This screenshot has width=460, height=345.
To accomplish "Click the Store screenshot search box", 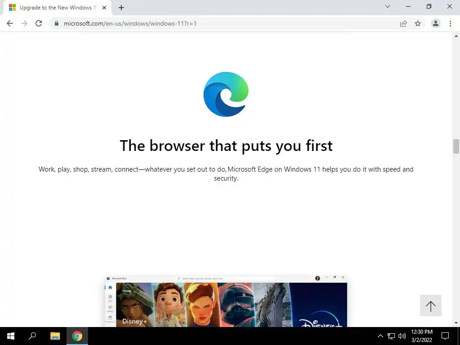I will click(226, 279).
